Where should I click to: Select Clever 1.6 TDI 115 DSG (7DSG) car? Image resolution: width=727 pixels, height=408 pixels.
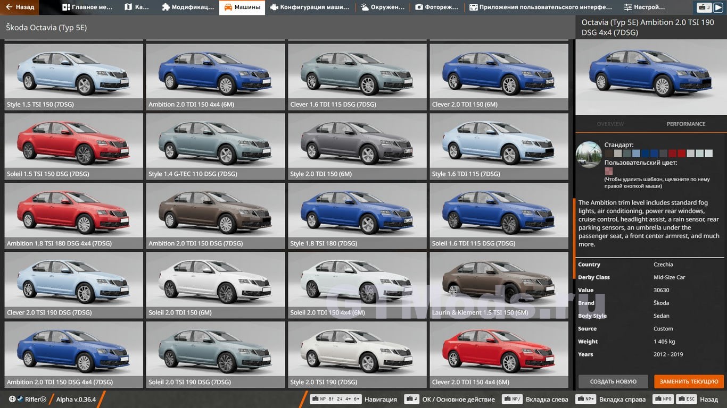point(357,77)
